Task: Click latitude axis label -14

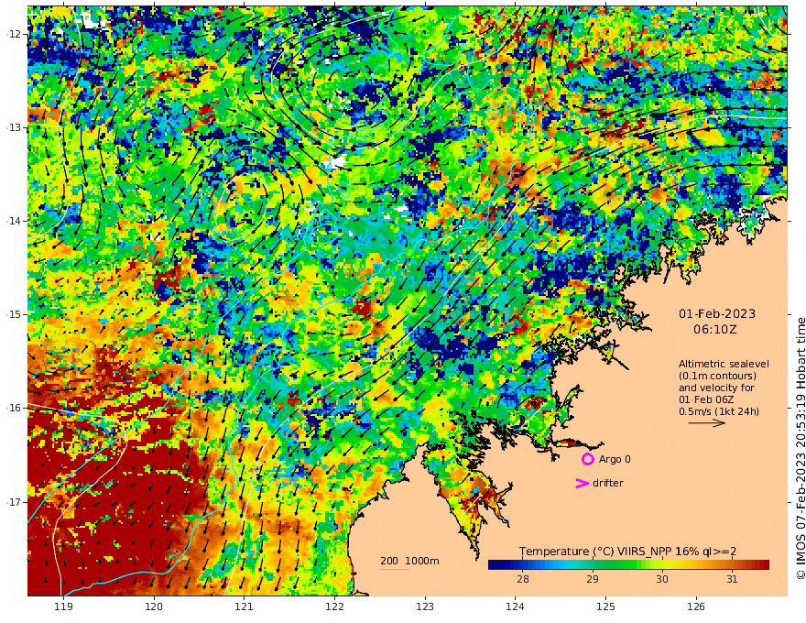Action: point(14,221)
